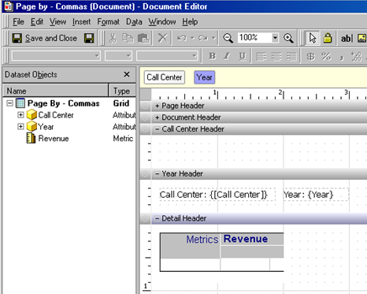
Task: Expand the Year attribute node
Action: click(x=20, y=127)
